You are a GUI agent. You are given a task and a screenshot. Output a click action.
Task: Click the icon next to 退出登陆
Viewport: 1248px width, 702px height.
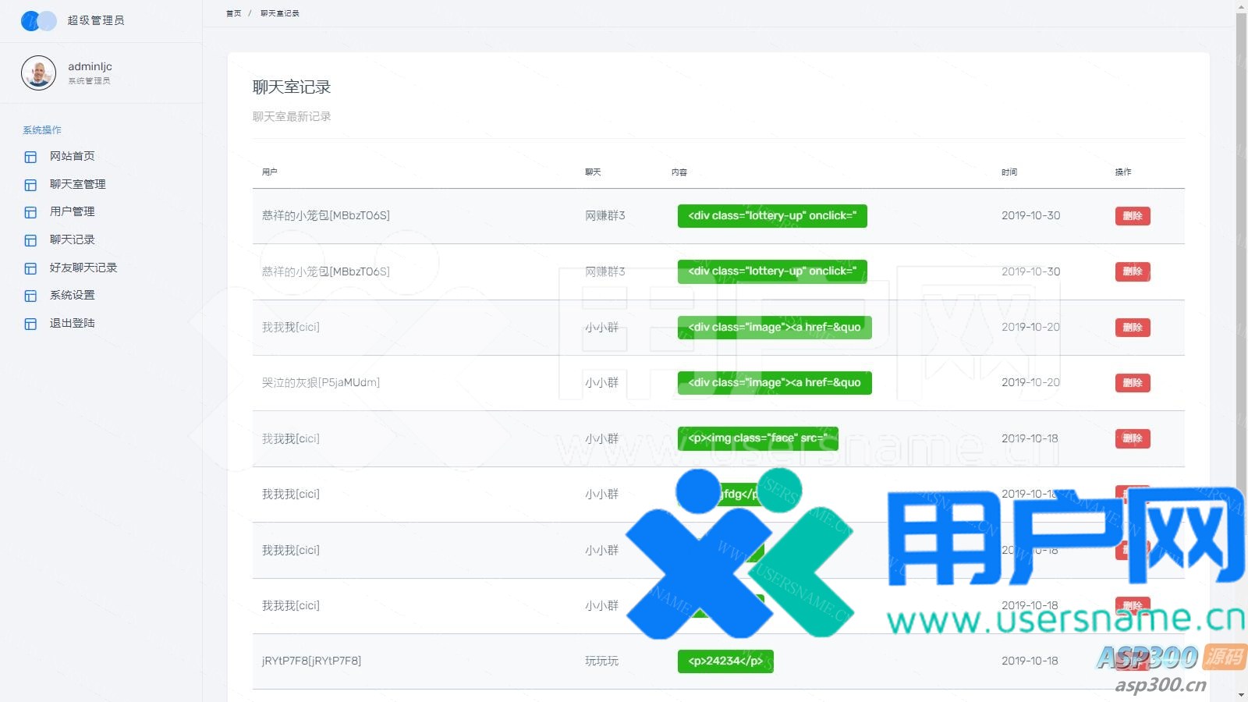[30, 324]
